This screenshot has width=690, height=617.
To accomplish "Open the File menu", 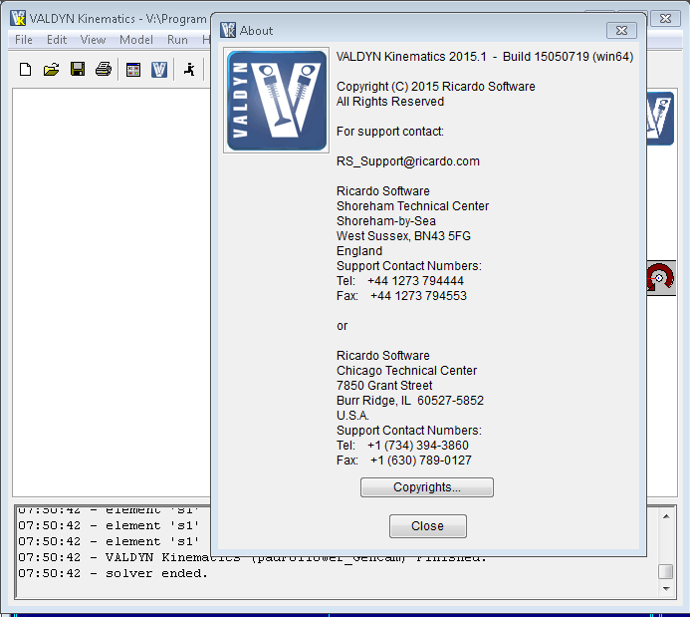I will point(23,40).
